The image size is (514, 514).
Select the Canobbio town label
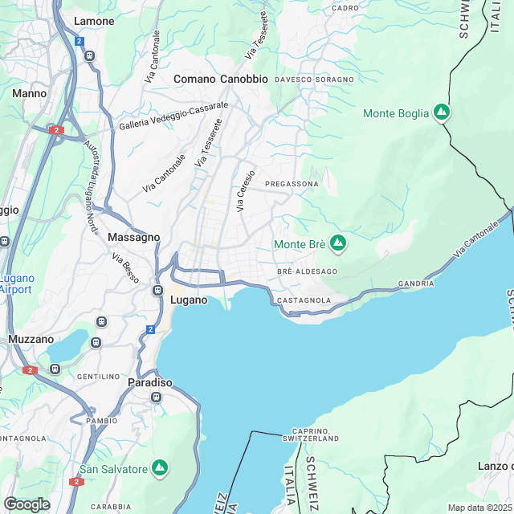[244, 79]
